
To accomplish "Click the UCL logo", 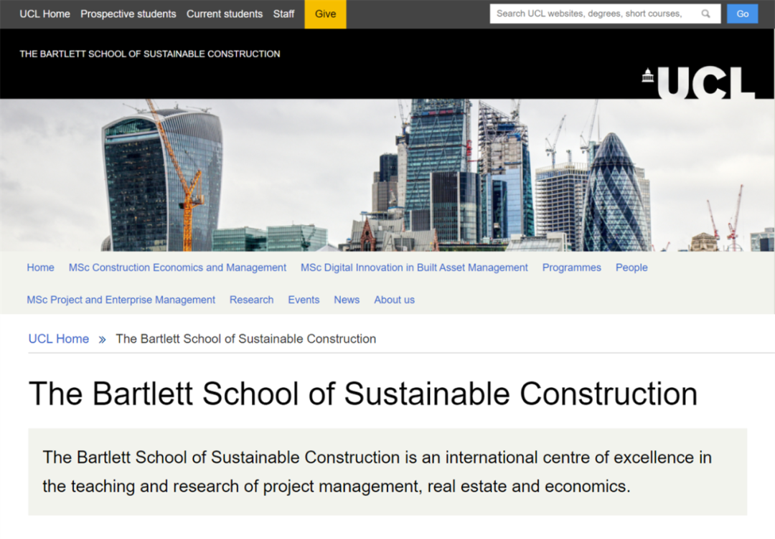I will [x=698, y=83].
